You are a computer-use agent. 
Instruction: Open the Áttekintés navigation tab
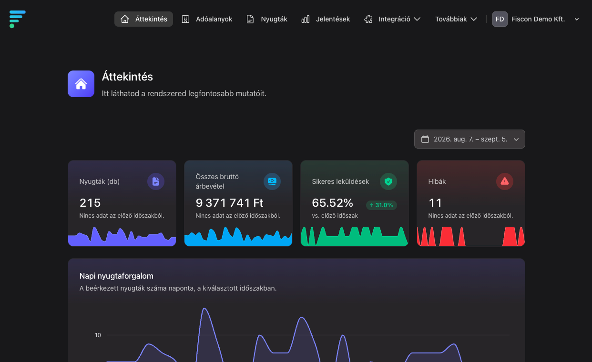pyautogui.click(x=143, y=19)
